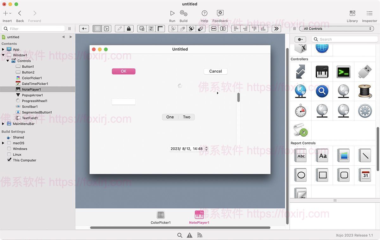
Task: Click the pencil editing icon in the editor toolbar
Action: pos(119,28)
